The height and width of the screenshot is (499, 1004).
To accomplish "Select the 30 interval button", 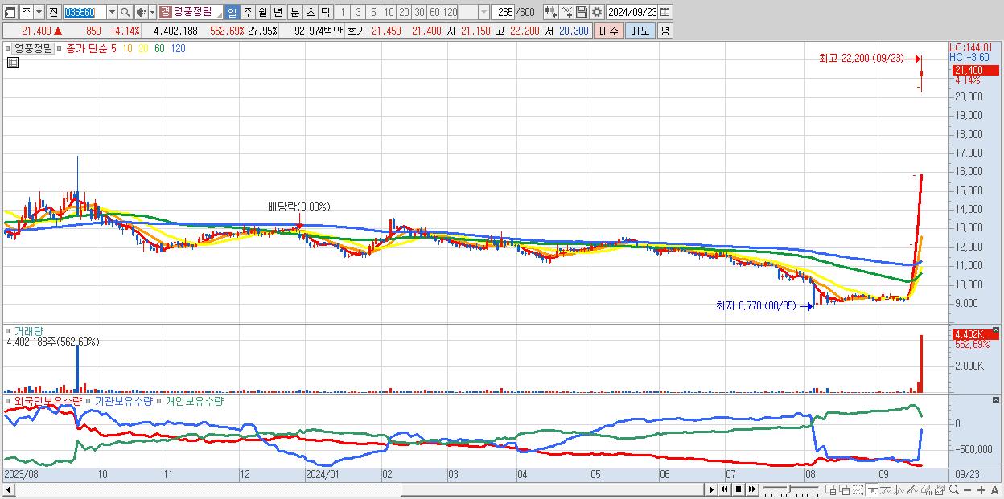I will (x=419, y=12).
